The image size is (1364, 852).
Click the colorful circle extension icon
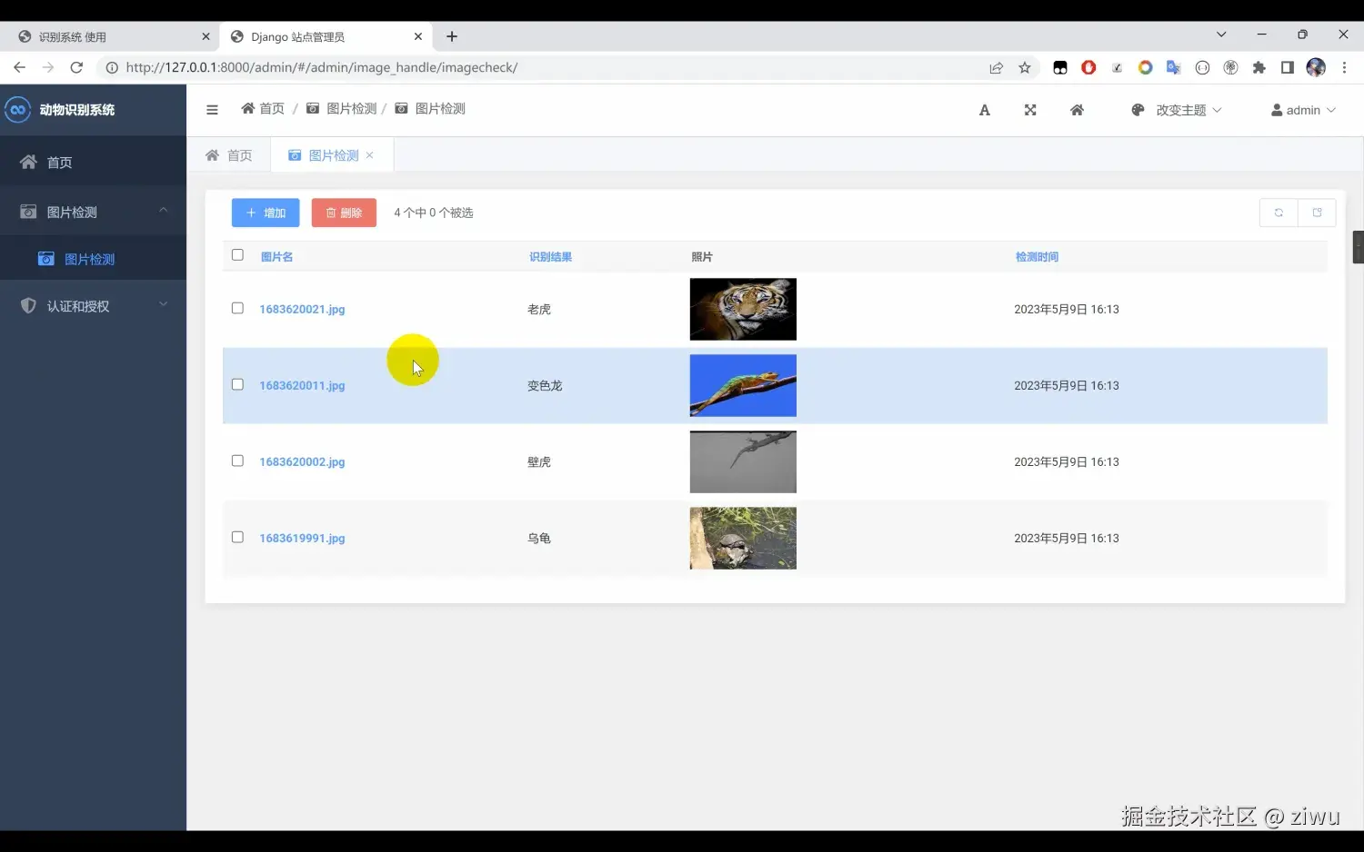1145,67
